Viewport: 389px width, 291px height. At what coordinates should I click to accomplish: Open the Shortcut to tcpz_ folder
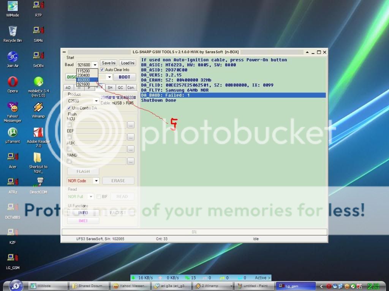click(x=38, y=162)
